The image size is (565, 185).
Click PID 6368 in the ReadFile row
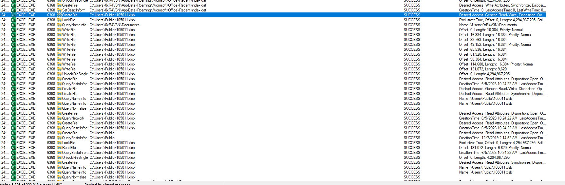click(51, 148)
